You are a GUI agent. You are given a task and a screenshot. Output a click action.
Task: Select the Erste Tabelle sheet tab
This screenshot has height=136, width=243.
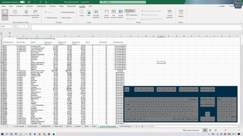click(19, 127)
